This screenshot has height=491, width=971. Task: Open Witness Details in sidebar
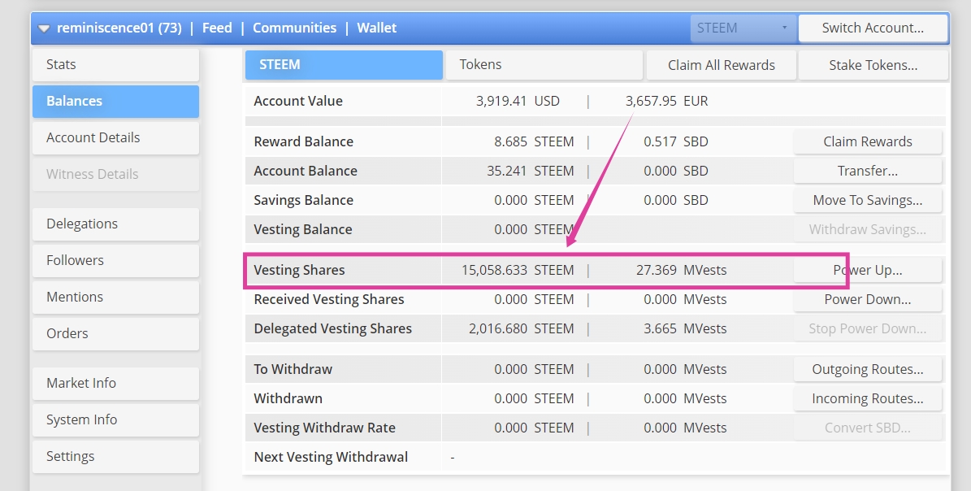tap(116, 174)
